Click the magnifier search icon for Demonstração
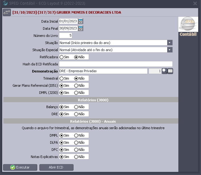201x175 pixels. click(x=165, y=71)
